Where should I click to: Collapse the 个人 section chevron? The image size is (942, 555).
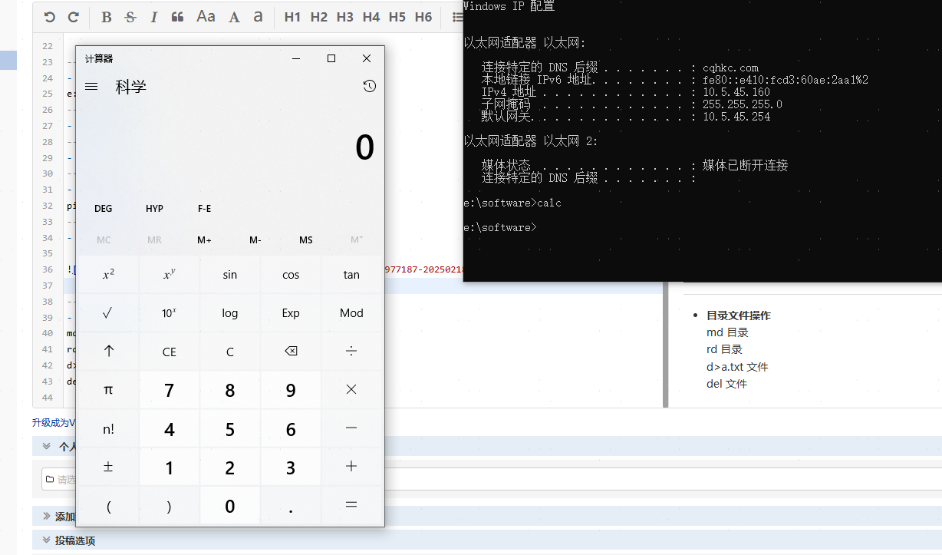coord(46,446)
